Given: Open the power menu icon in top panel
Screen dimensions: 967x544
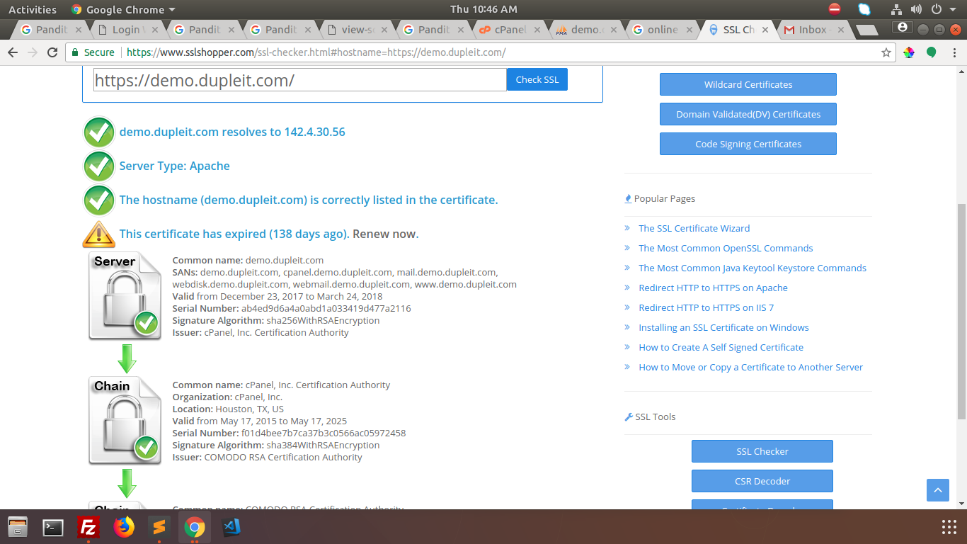Looking at the screenshot, I should pyautogui.click(x=936, y=9).
